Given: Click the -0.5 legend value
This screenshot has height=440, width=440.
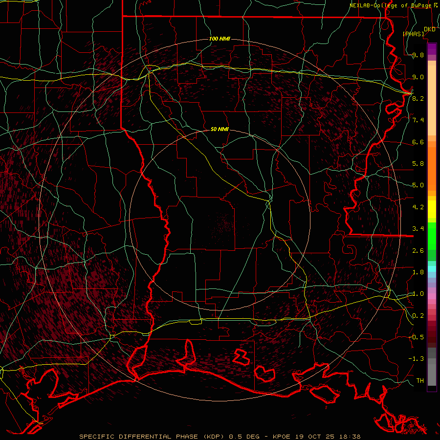Looking at the screenshot, I should [416, 337].
